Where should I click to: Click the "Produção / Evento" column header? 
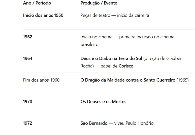click(99, 3)
